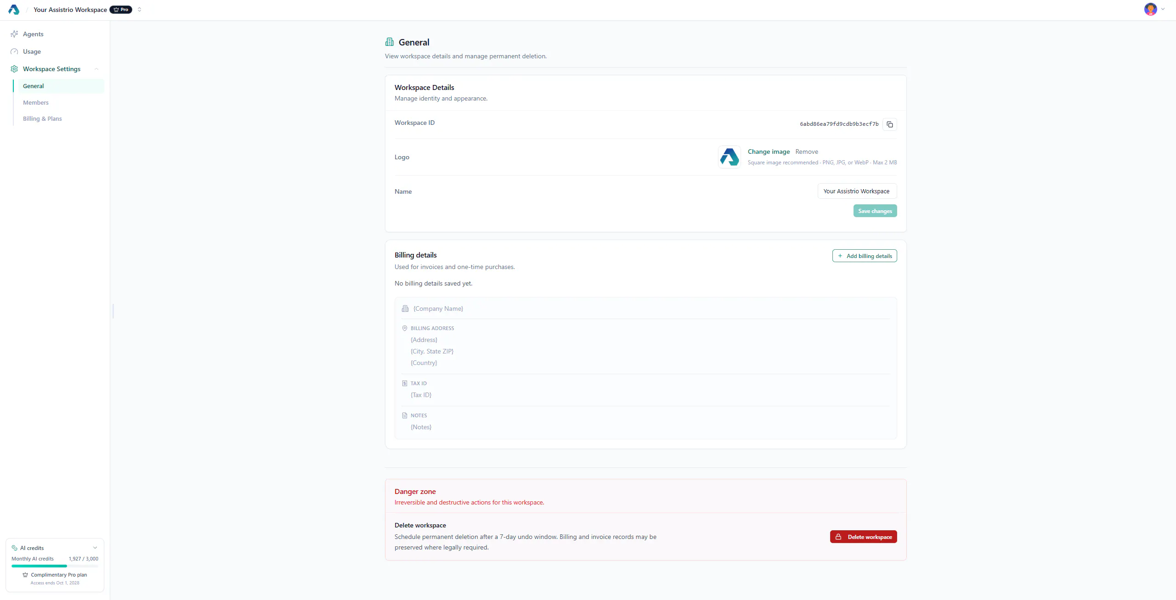Remove the workspace logo
The height and width of the screenshot is (600, 1176).
coord(807,151)
